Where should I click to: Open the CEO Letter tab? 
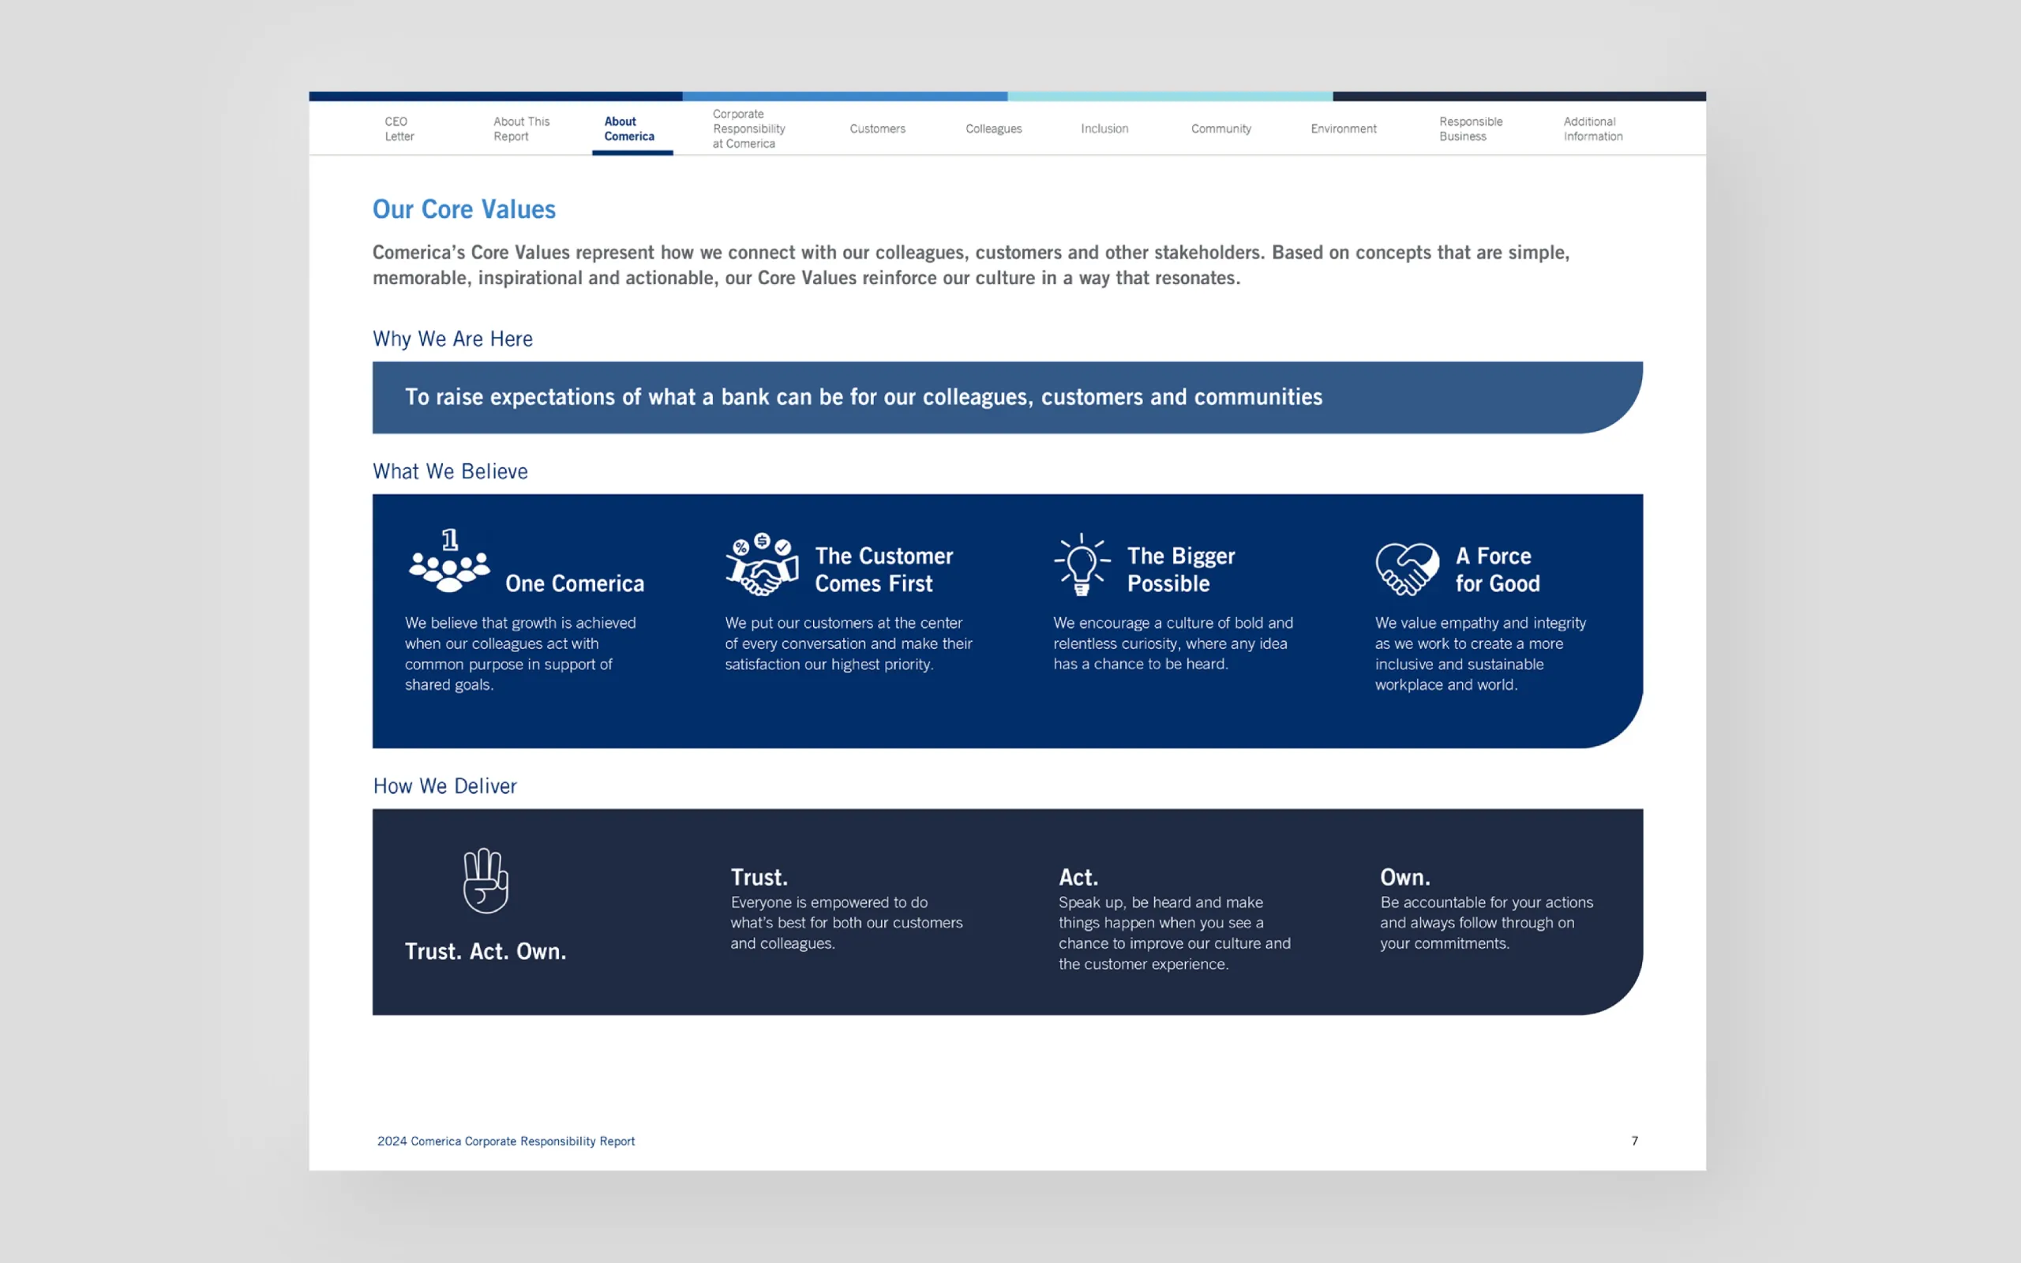[399, 129]
